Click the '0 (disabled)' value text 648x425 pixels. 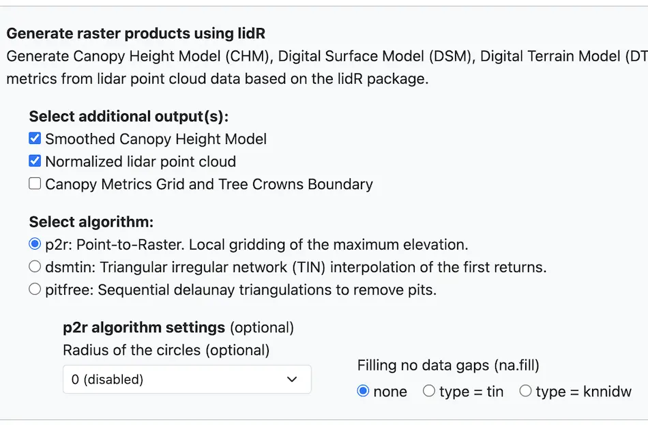click(x=107, y=379)
